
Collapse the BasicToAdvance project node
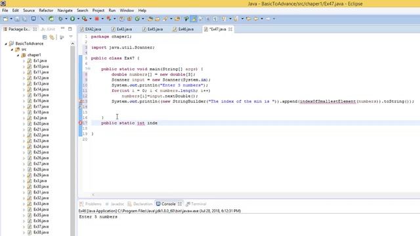[6, 44]
